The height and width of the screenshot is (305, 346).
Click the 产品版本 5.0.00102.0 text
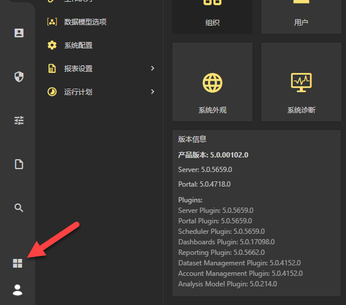tap(213, 155)
